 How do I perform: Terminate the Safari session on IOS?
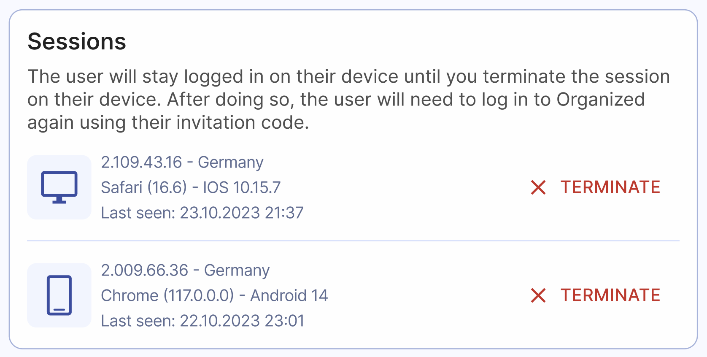(610, 187)
